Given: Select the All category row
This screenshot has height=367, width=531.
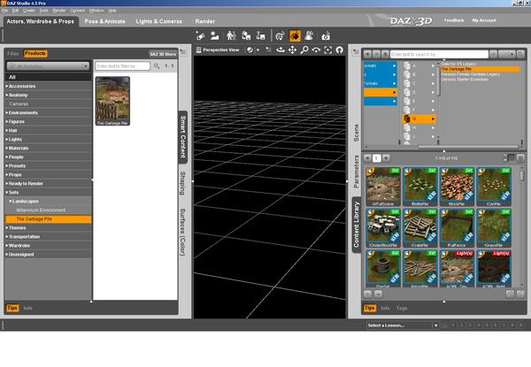Looking at the screenshot, I should pyautogui.click(x=48, y=77).
